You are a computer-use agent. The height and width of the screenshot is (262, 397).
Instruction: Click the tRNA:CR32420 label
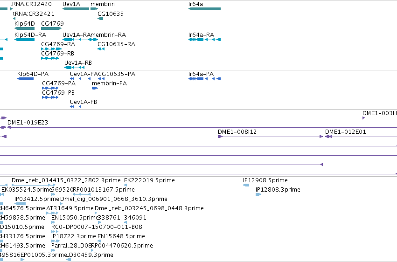(31, 4)
